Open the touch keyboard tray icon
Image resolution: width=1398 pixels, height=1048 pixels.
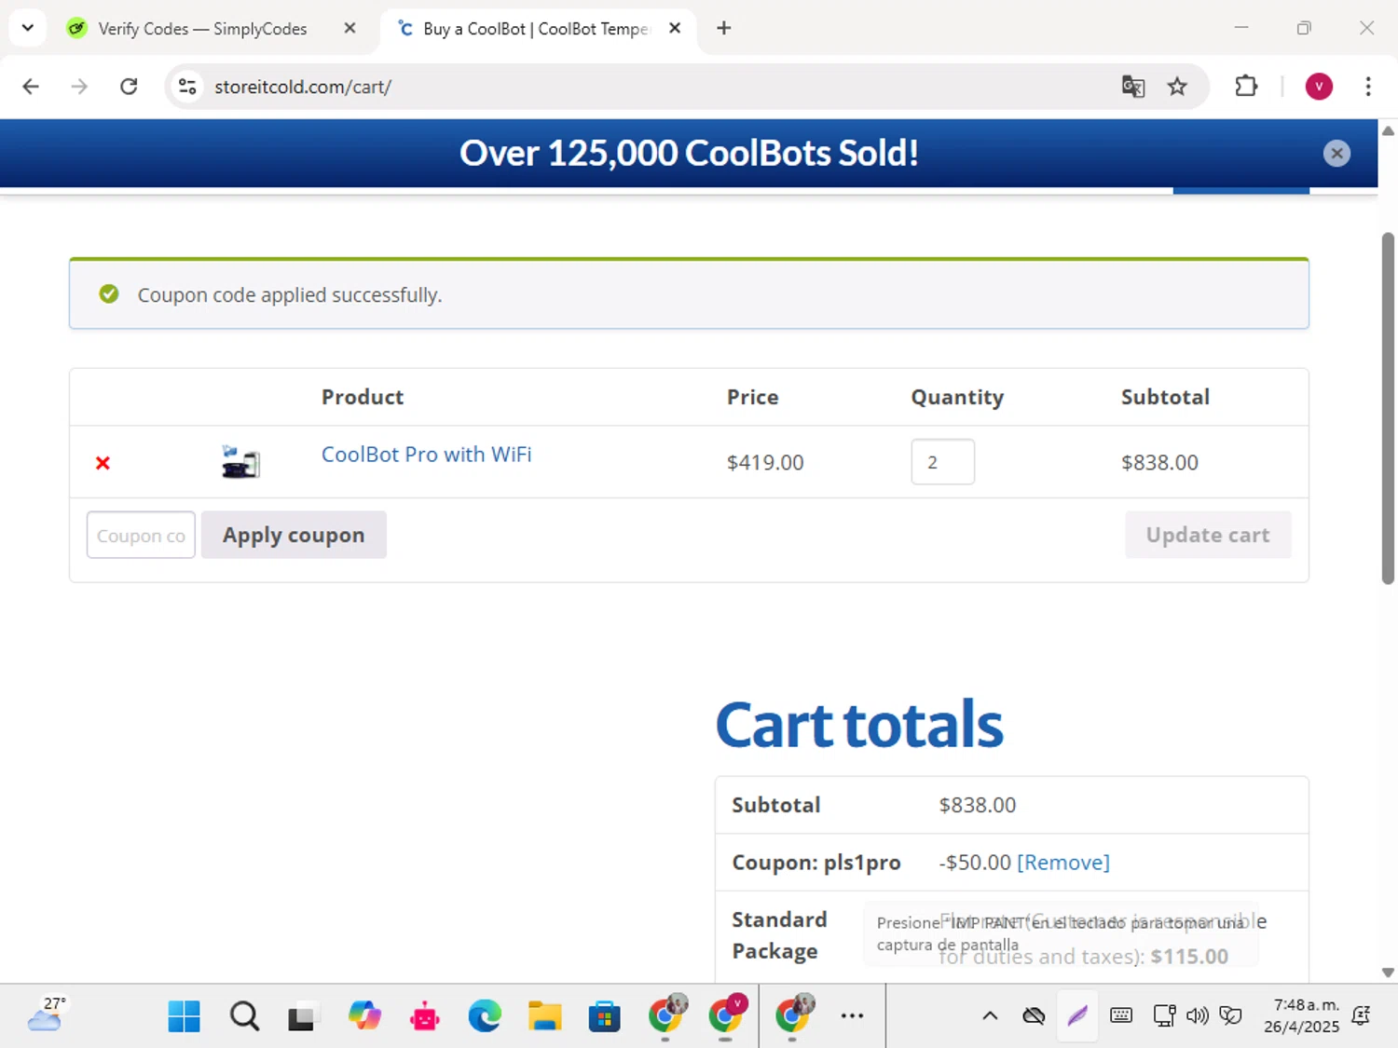pyautogui.click(x=1121, y=1016)
